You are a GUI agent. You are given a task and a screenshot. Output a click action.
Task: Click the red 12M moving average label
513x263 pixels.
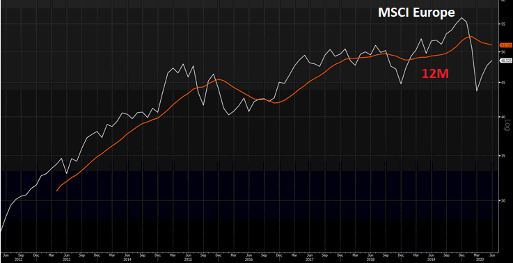click(x=435, y=74)
